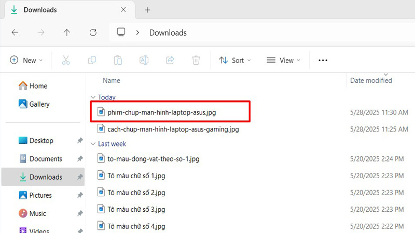Select the Downloads tab title
Screen dimensions: 415x233
pos(40,10)
